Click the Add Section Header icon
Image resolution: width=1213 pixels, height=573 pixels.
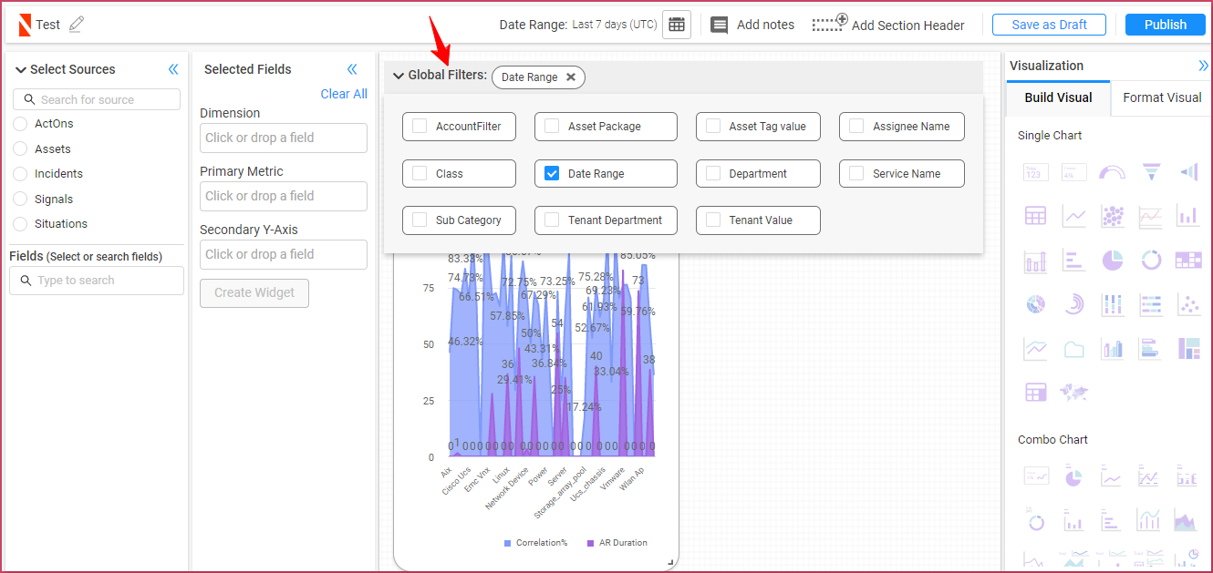[830, 24]
